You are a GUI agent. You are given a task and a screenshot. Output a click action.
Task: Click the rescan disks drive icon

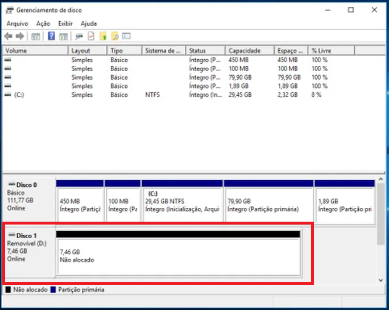[79, 36]
